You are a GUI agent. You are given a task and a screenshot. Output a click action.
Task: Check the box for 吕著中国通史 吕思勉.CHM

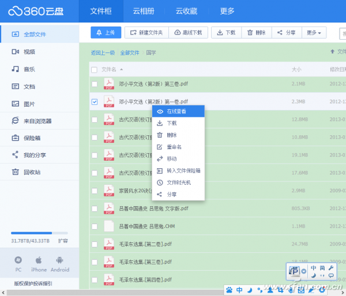point(95,226)
